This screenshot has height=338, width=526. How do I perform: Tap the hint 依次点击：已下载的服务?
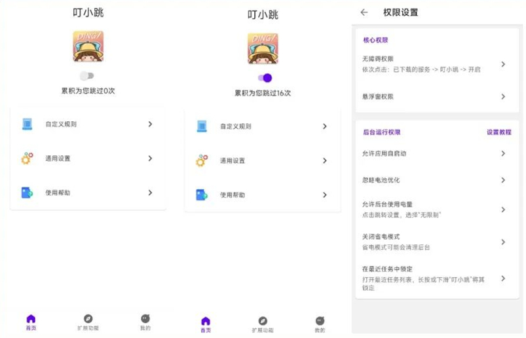pyautogui.click(x=421, y=69)
